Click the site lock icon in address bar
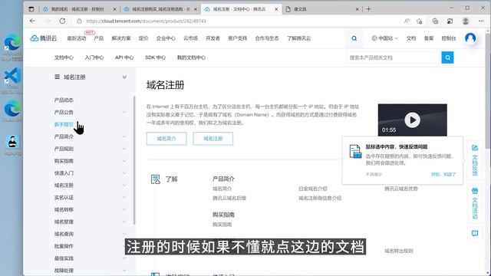The image size is (491, 276). 79,21
